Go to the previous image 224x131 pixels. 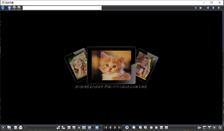[x=110, y=128]
